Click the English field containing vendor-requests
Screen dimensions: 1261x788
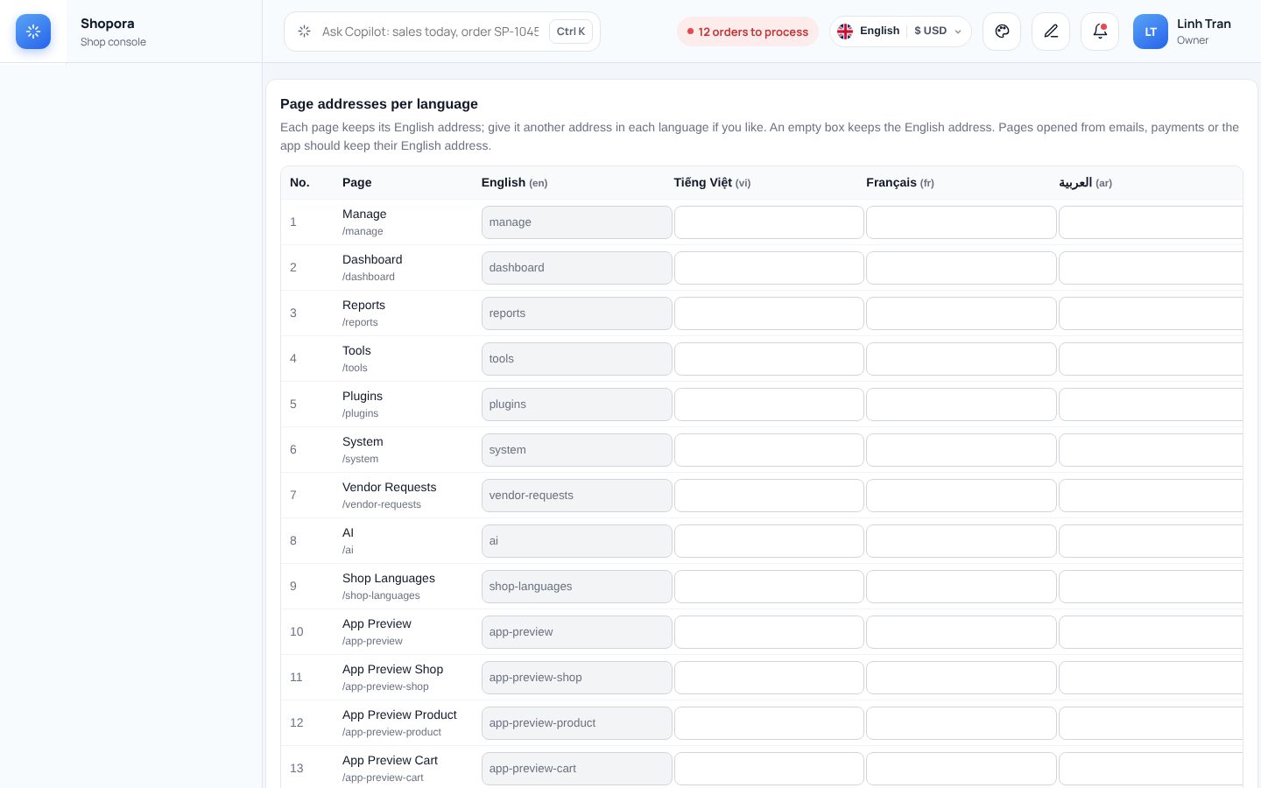pos(576,496)
